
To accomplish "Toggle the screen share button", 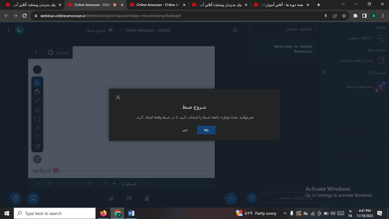I will pos(111,198).
